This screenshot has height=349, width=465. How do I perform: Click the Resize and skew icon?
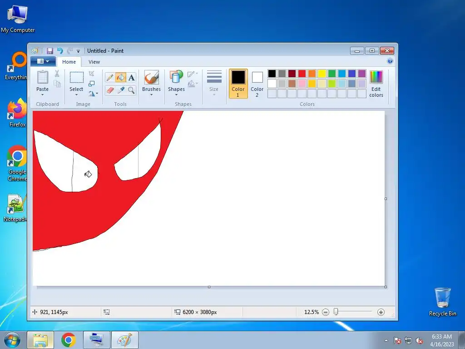coord(92,84)
